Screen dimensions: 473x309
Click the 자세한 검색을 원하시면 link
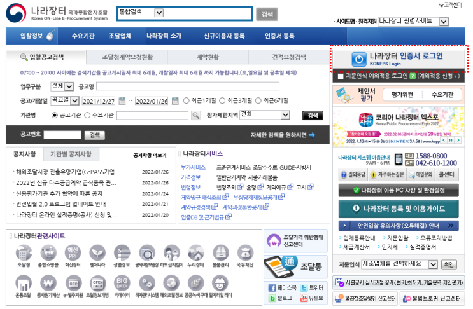tap(283, 135)
